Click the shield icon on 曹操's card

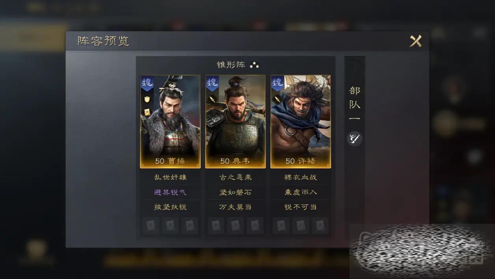147,99
